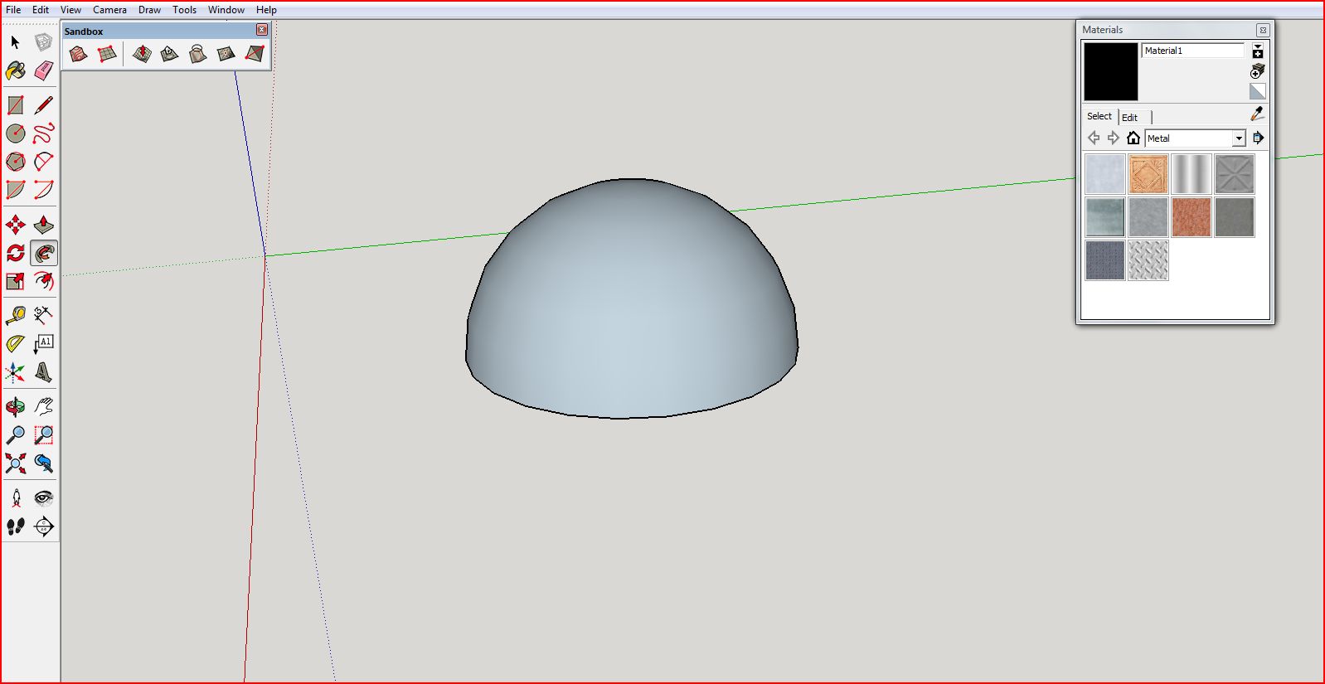Choose the Section Plane tool
This screenshot has width=1325, height=684.
point(43,526)
